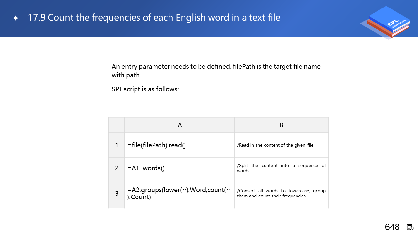
Task: Click row number 1 in the table
Action: (117, 145)
